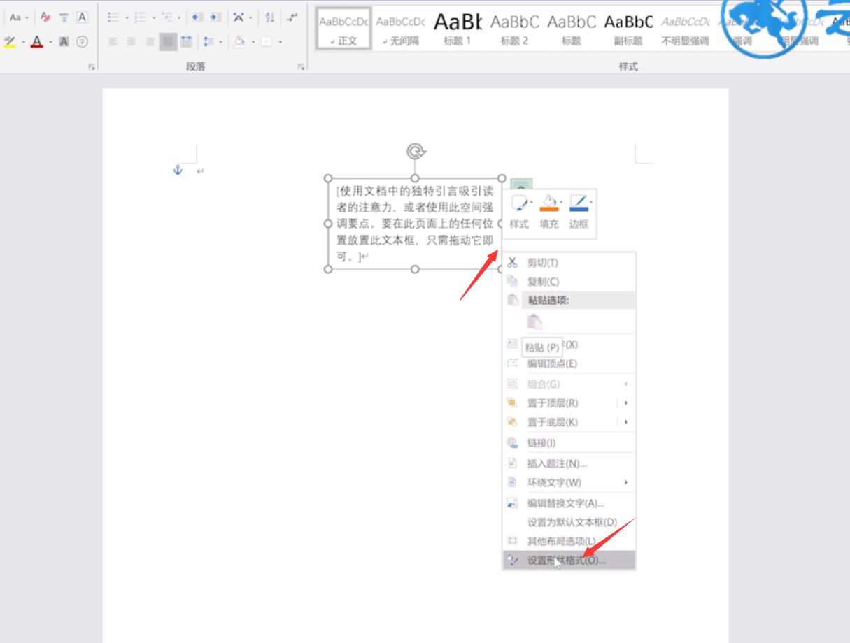The width and height of the screenshot is (850, 643).
Task: Choose 编辑顶点(E) menu item
Action: point(569,363)
